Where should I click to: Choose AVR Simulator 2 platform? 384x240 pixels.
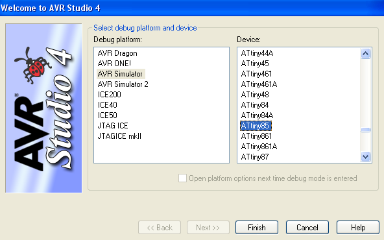[x=123, y=84]
